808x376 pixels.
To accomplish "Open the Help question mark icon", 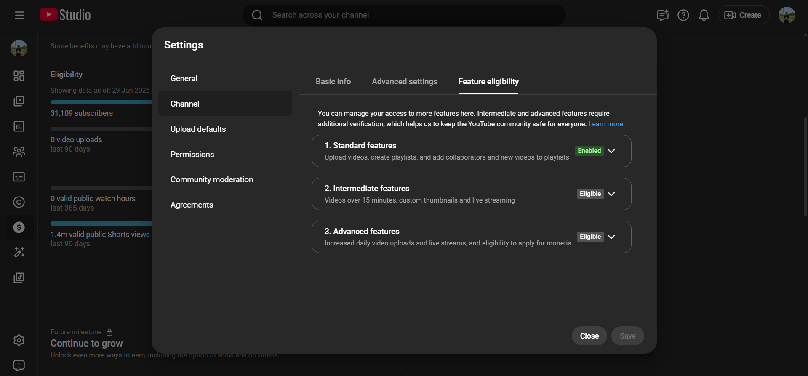I will pyautogui.click(x=683, y=15).
